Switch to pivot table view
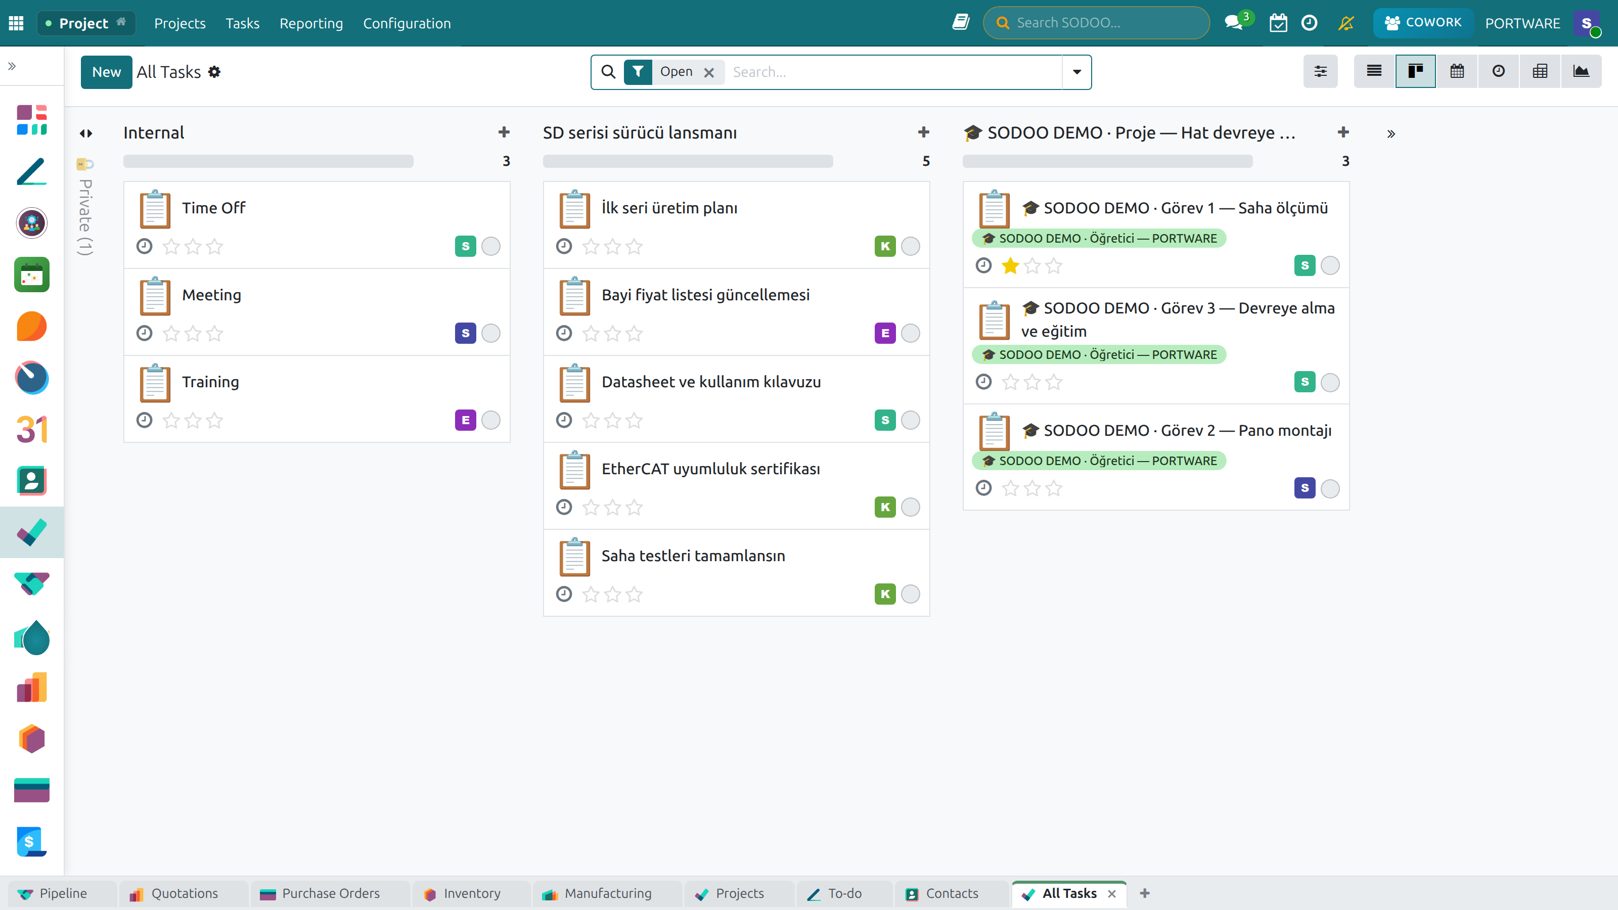 tap(1540, 71)
